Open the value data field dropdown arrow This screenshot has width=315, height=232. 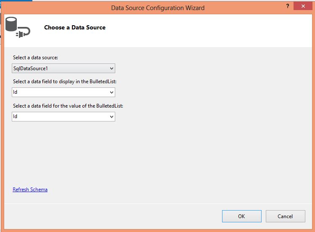[111, 117]
